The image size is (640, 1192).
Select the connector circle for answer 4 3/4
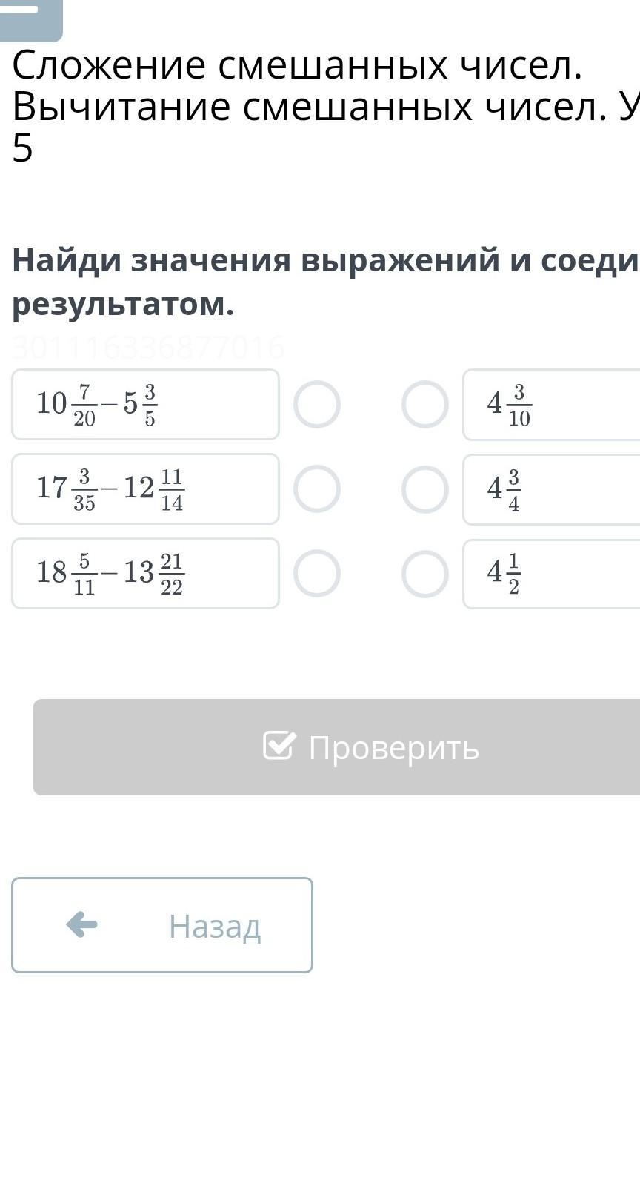click(x=425, y=489)
